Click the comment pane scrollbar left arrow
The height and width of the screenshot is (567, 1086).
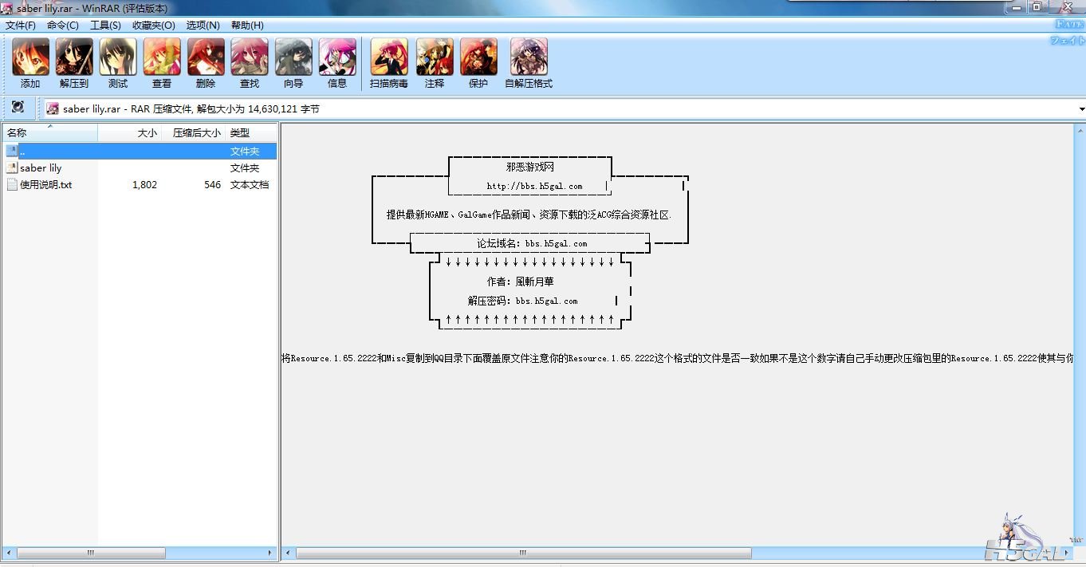289,553
